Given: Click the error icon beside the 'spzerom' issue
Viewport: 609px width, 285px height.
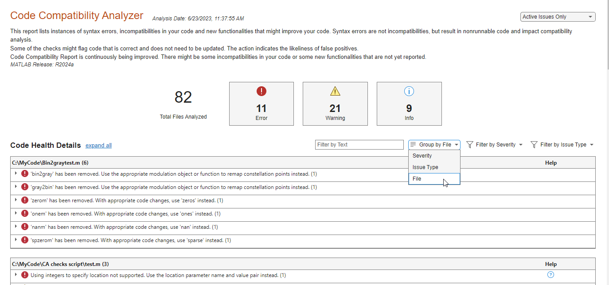Looking at the screenshot, I should [25, 240].
